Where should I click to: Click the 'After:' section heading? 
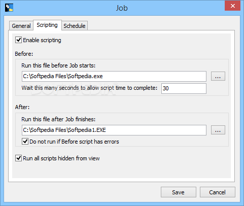tap(22, 107)
